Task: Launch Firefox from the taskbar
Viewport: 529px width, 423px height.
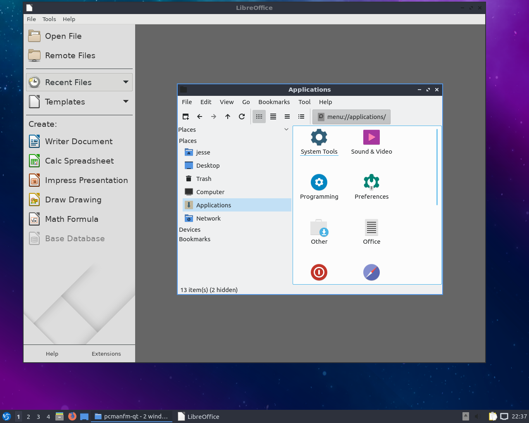Action: point(72,416)
